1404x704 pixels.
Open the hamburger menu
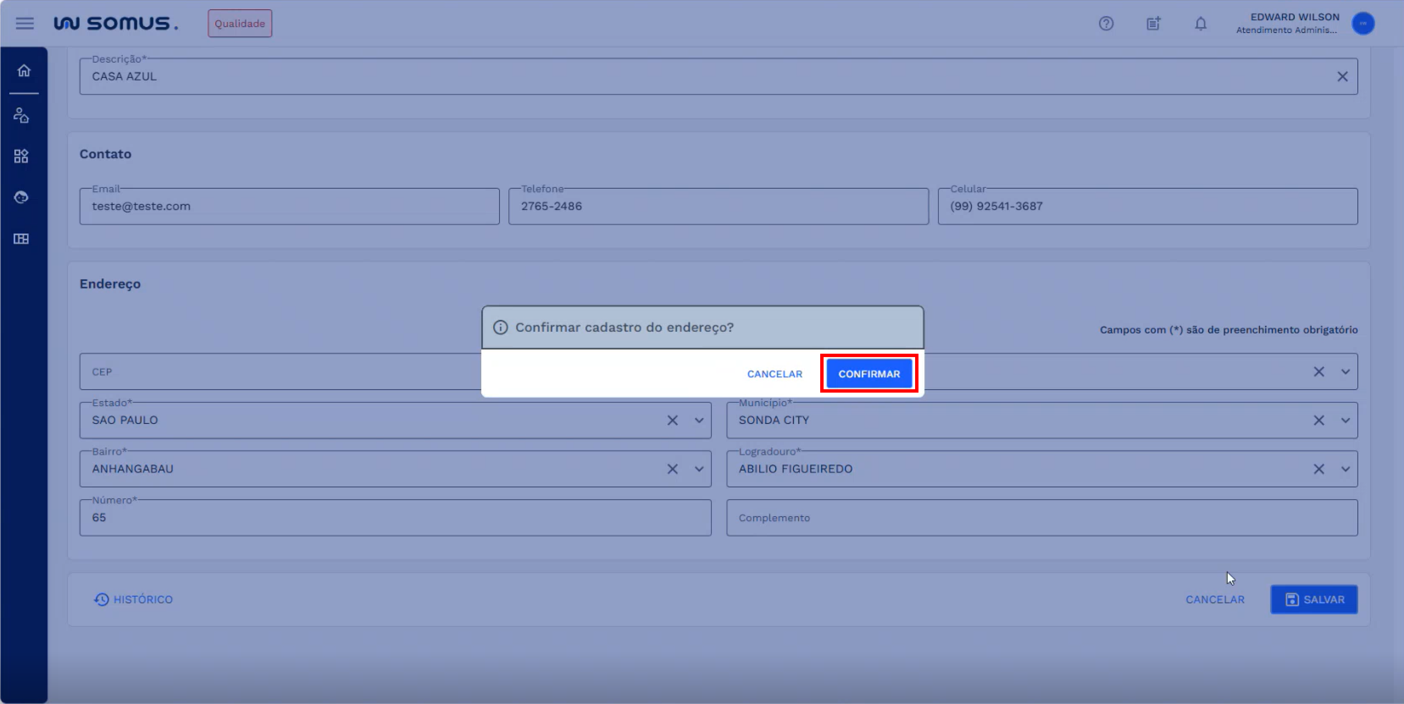click(25, 23)
